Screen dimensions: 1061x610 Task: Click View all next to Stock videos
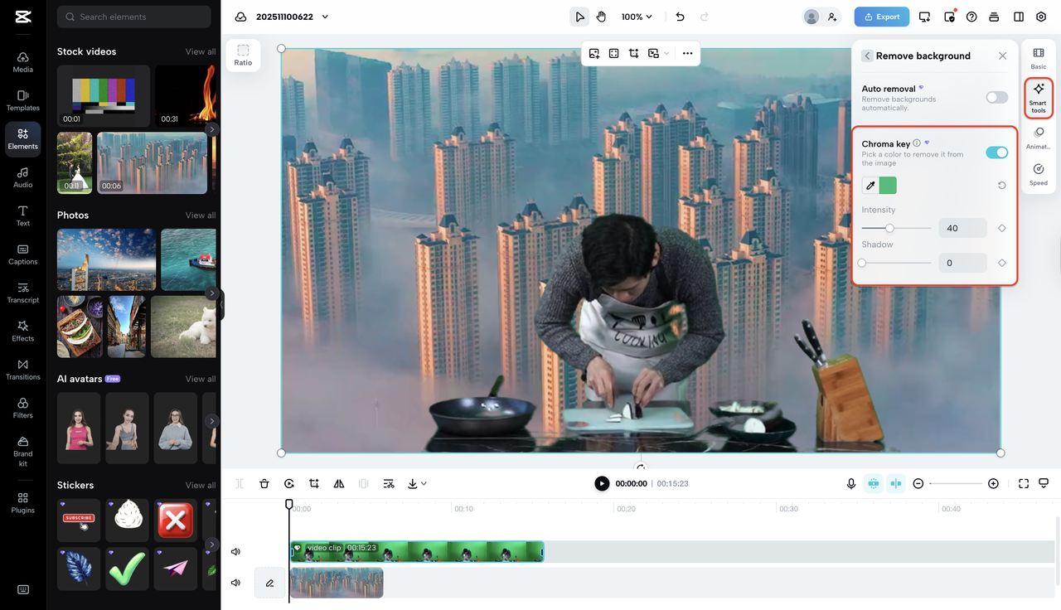[200, 51]
